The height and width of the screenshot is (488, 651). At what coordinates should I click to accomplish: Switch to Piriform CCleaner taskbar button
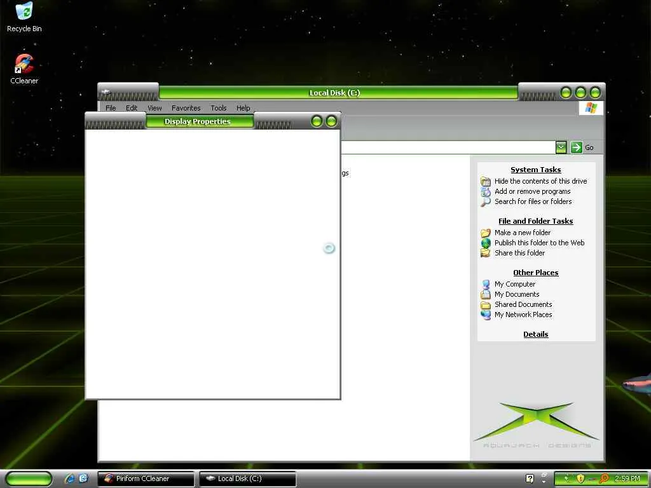[x=146, y=478]
